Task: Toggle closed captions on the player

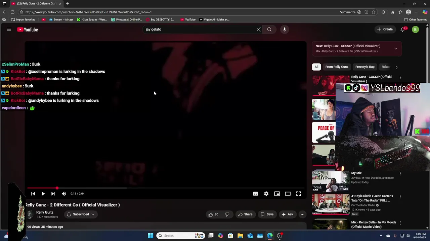Action: pos(256,193)
